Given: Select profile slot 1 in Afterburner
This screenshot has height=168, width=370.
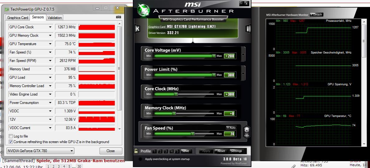Looking at the screenshot, I should pyautogui.click(x=154, y=151).
